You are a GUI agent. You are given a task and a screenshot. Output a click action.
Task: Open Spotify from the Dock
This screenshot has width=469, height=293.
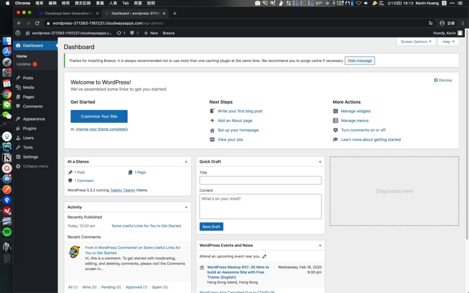point(7,232)
